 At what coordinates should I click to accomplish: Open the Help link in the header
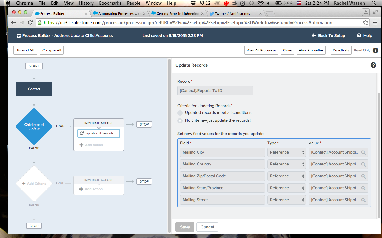pos(365,36)
